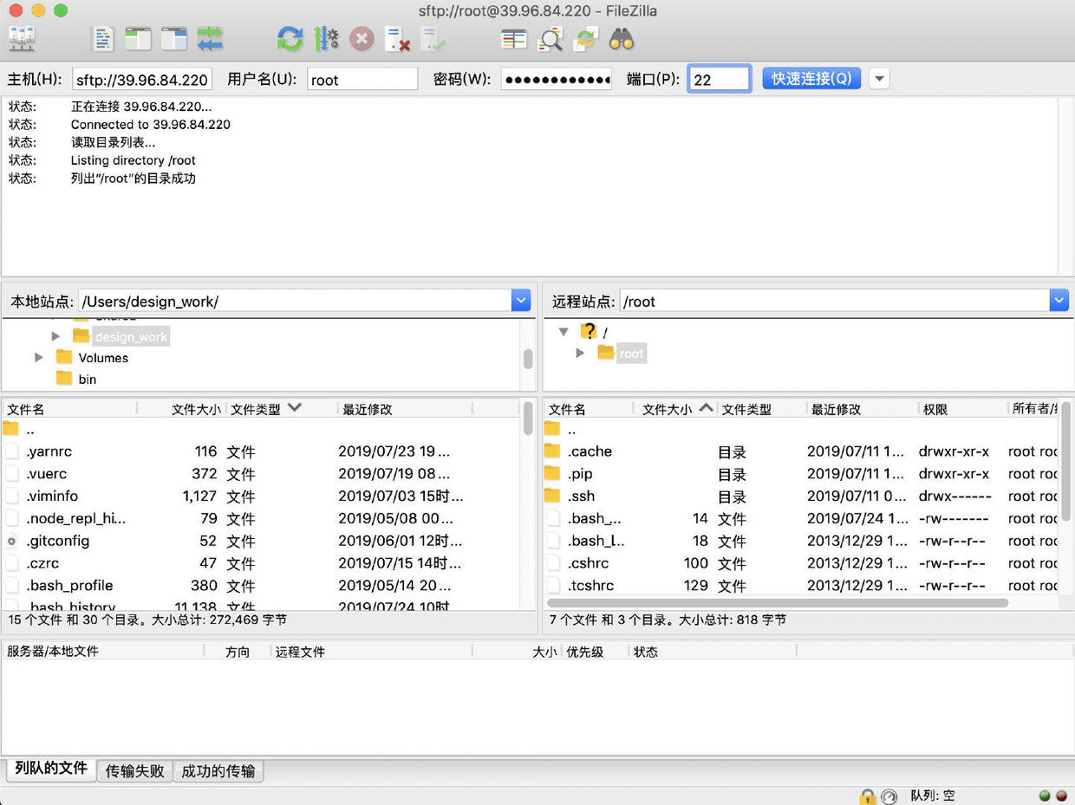This screenshot has height=805, width=1075.
Task: Select the .ssh folder icon in remote list
Action: 552,496
